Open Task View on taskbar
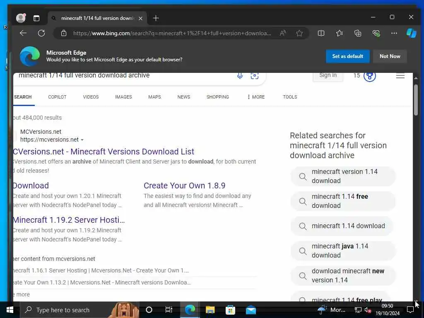 (x=169, y=310)
